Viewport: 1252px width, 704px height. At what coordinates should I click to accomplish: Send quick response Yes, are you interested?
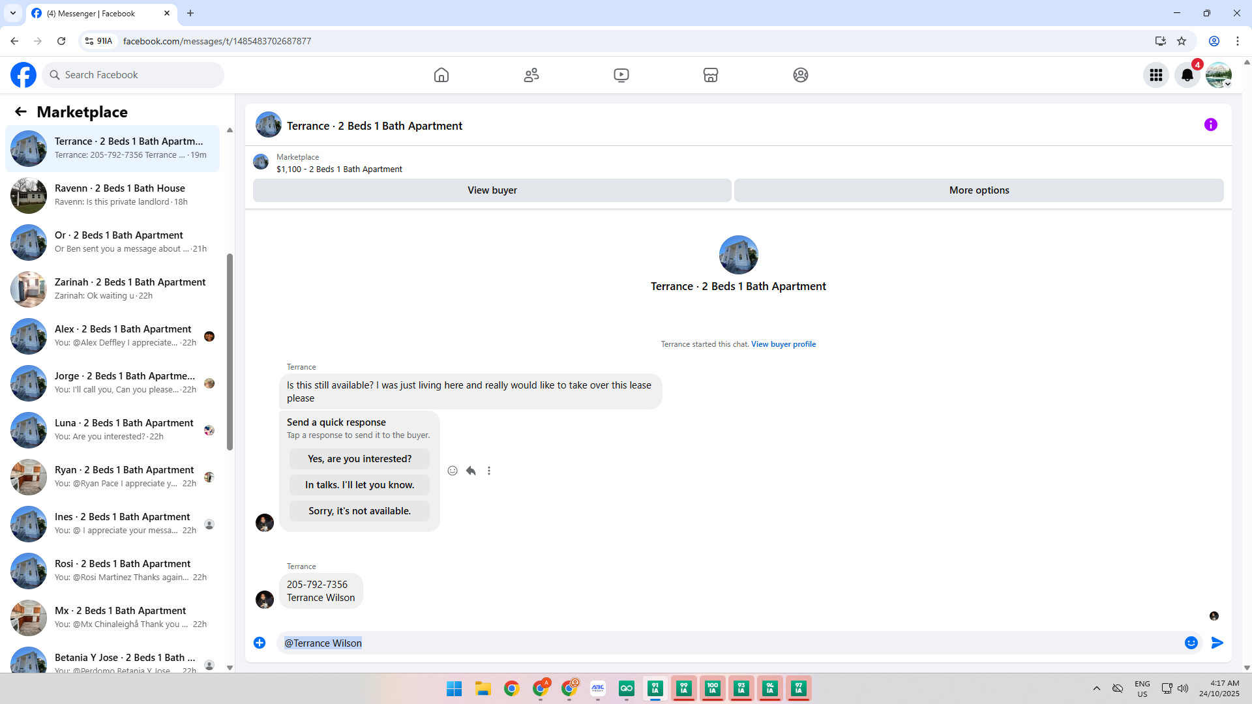click(360, 459)
